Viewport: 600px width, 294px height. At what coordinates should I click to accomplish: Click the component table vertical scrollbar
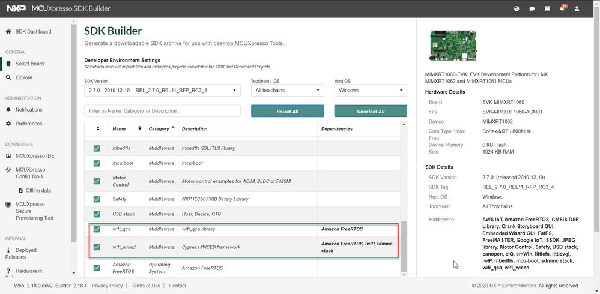(404, 245)
